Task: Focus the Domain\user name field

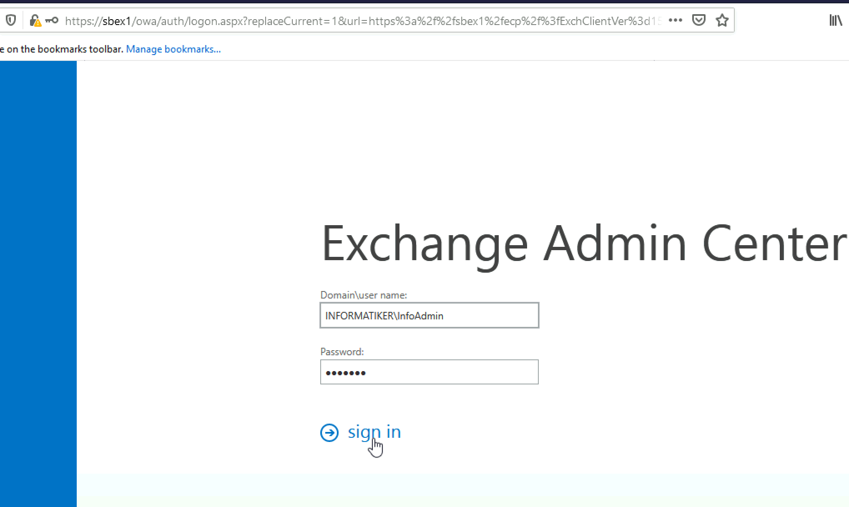Action: coord(430,315)
